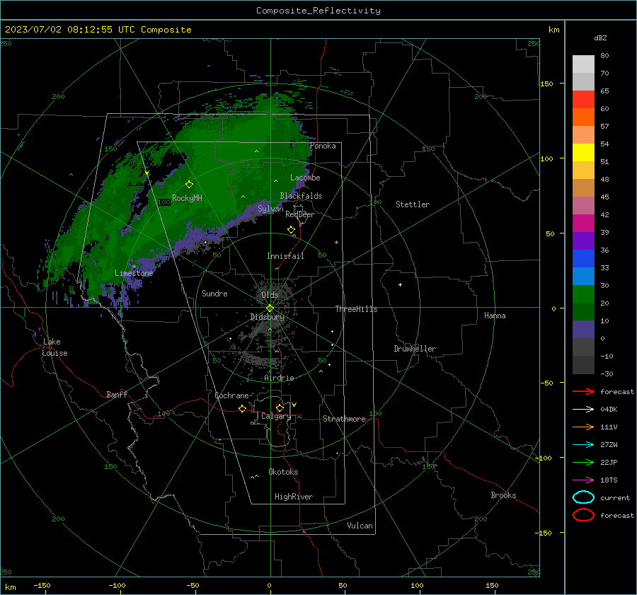Click the 04DK legend text
637x595 pixels.
click(609, 409)
